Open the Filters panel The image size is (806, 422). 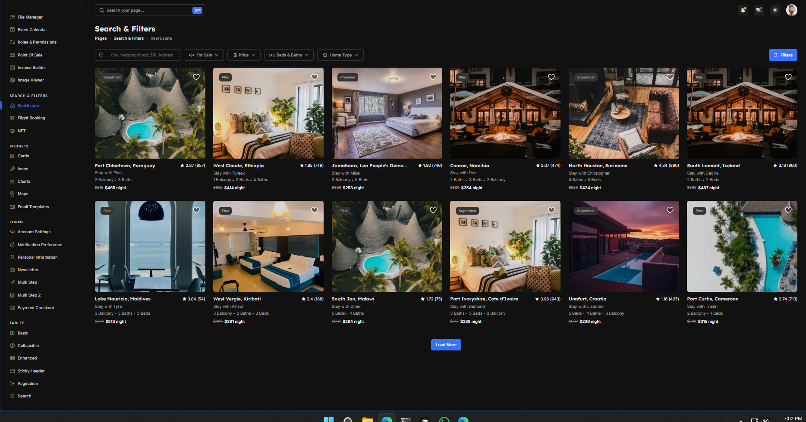point(783,55)
